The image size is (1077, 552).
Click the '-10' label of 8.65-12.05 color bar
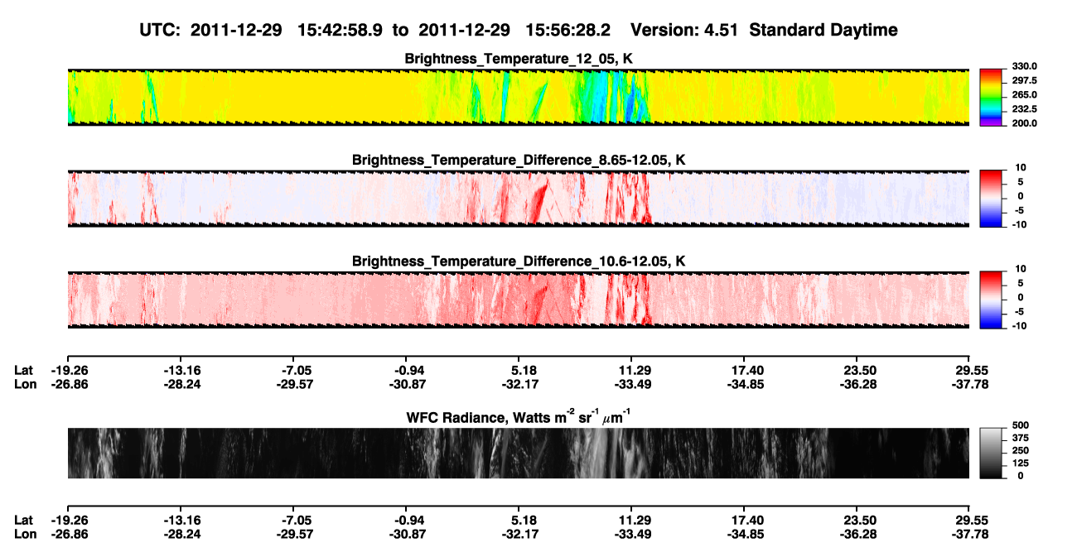(1019, 224)
